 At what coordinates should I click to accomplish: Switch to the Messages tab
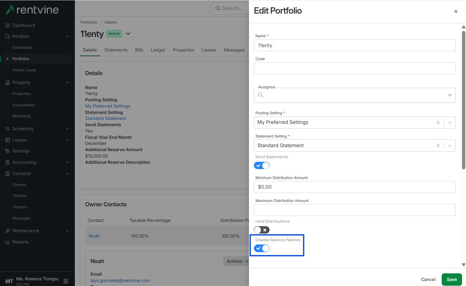[x=234, y=50]
